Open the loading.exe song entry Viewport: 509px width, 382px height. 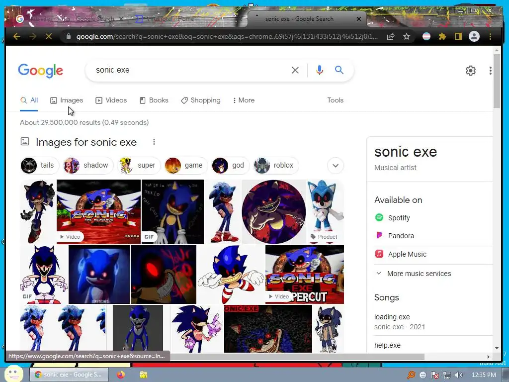pos(392,317)
